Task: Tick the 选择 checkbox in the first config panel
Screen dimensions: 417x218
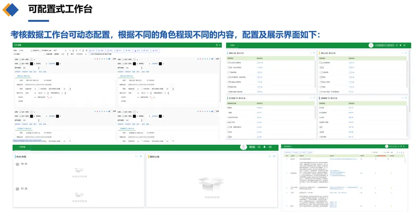Action: 112,59
